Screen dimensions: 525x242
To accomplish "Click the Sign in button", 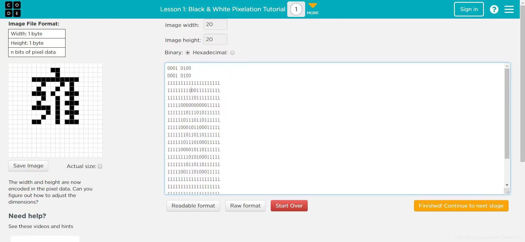I will (x=469, y=9).
